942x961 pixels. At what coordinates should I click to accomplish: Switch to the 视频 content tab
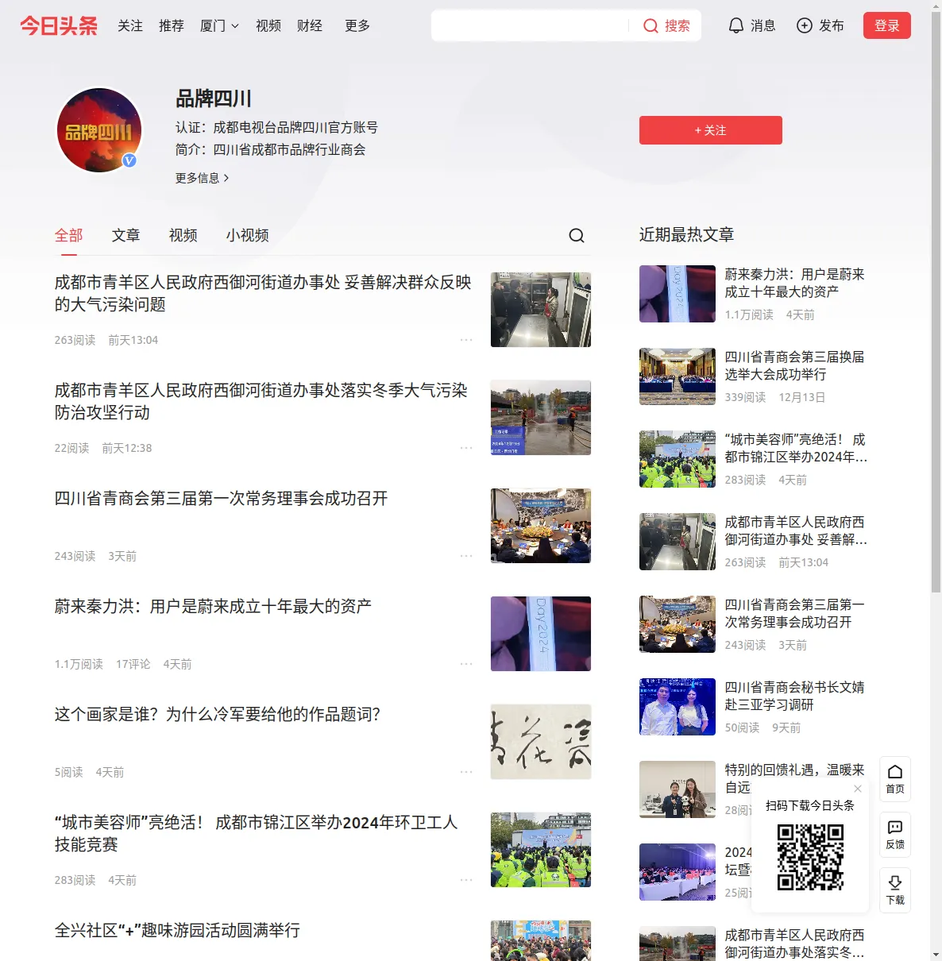pos(183,235)
